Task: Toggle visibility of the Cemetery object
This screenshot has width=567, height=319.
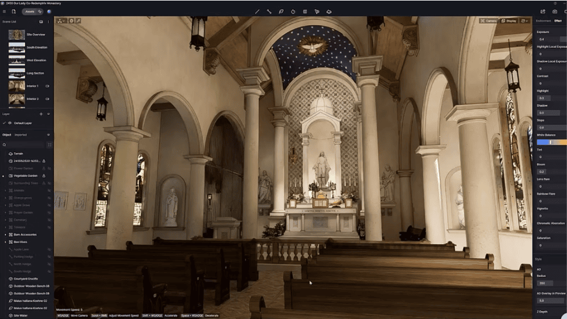Action: 49,220
